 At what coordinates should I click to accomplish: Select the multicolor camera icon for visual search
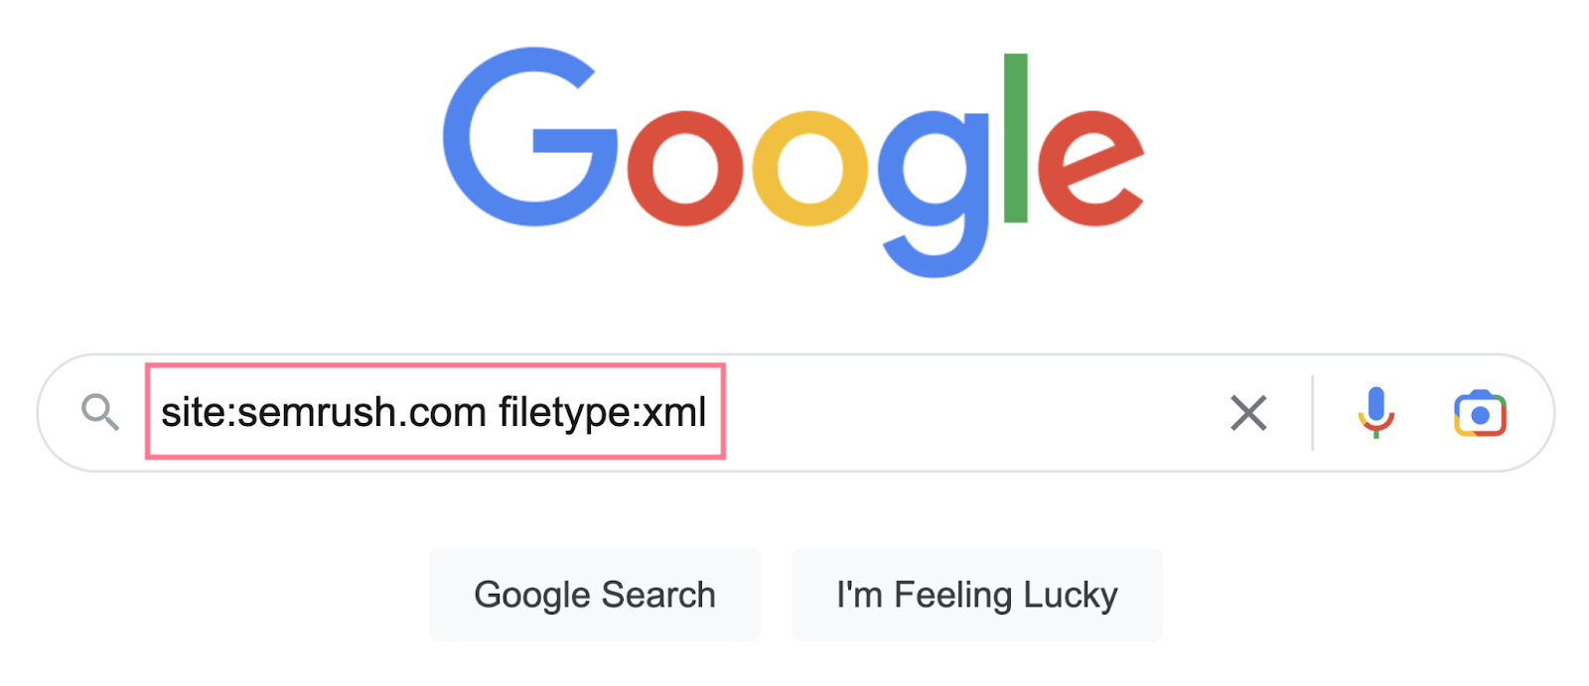(x=1479, y=412)
